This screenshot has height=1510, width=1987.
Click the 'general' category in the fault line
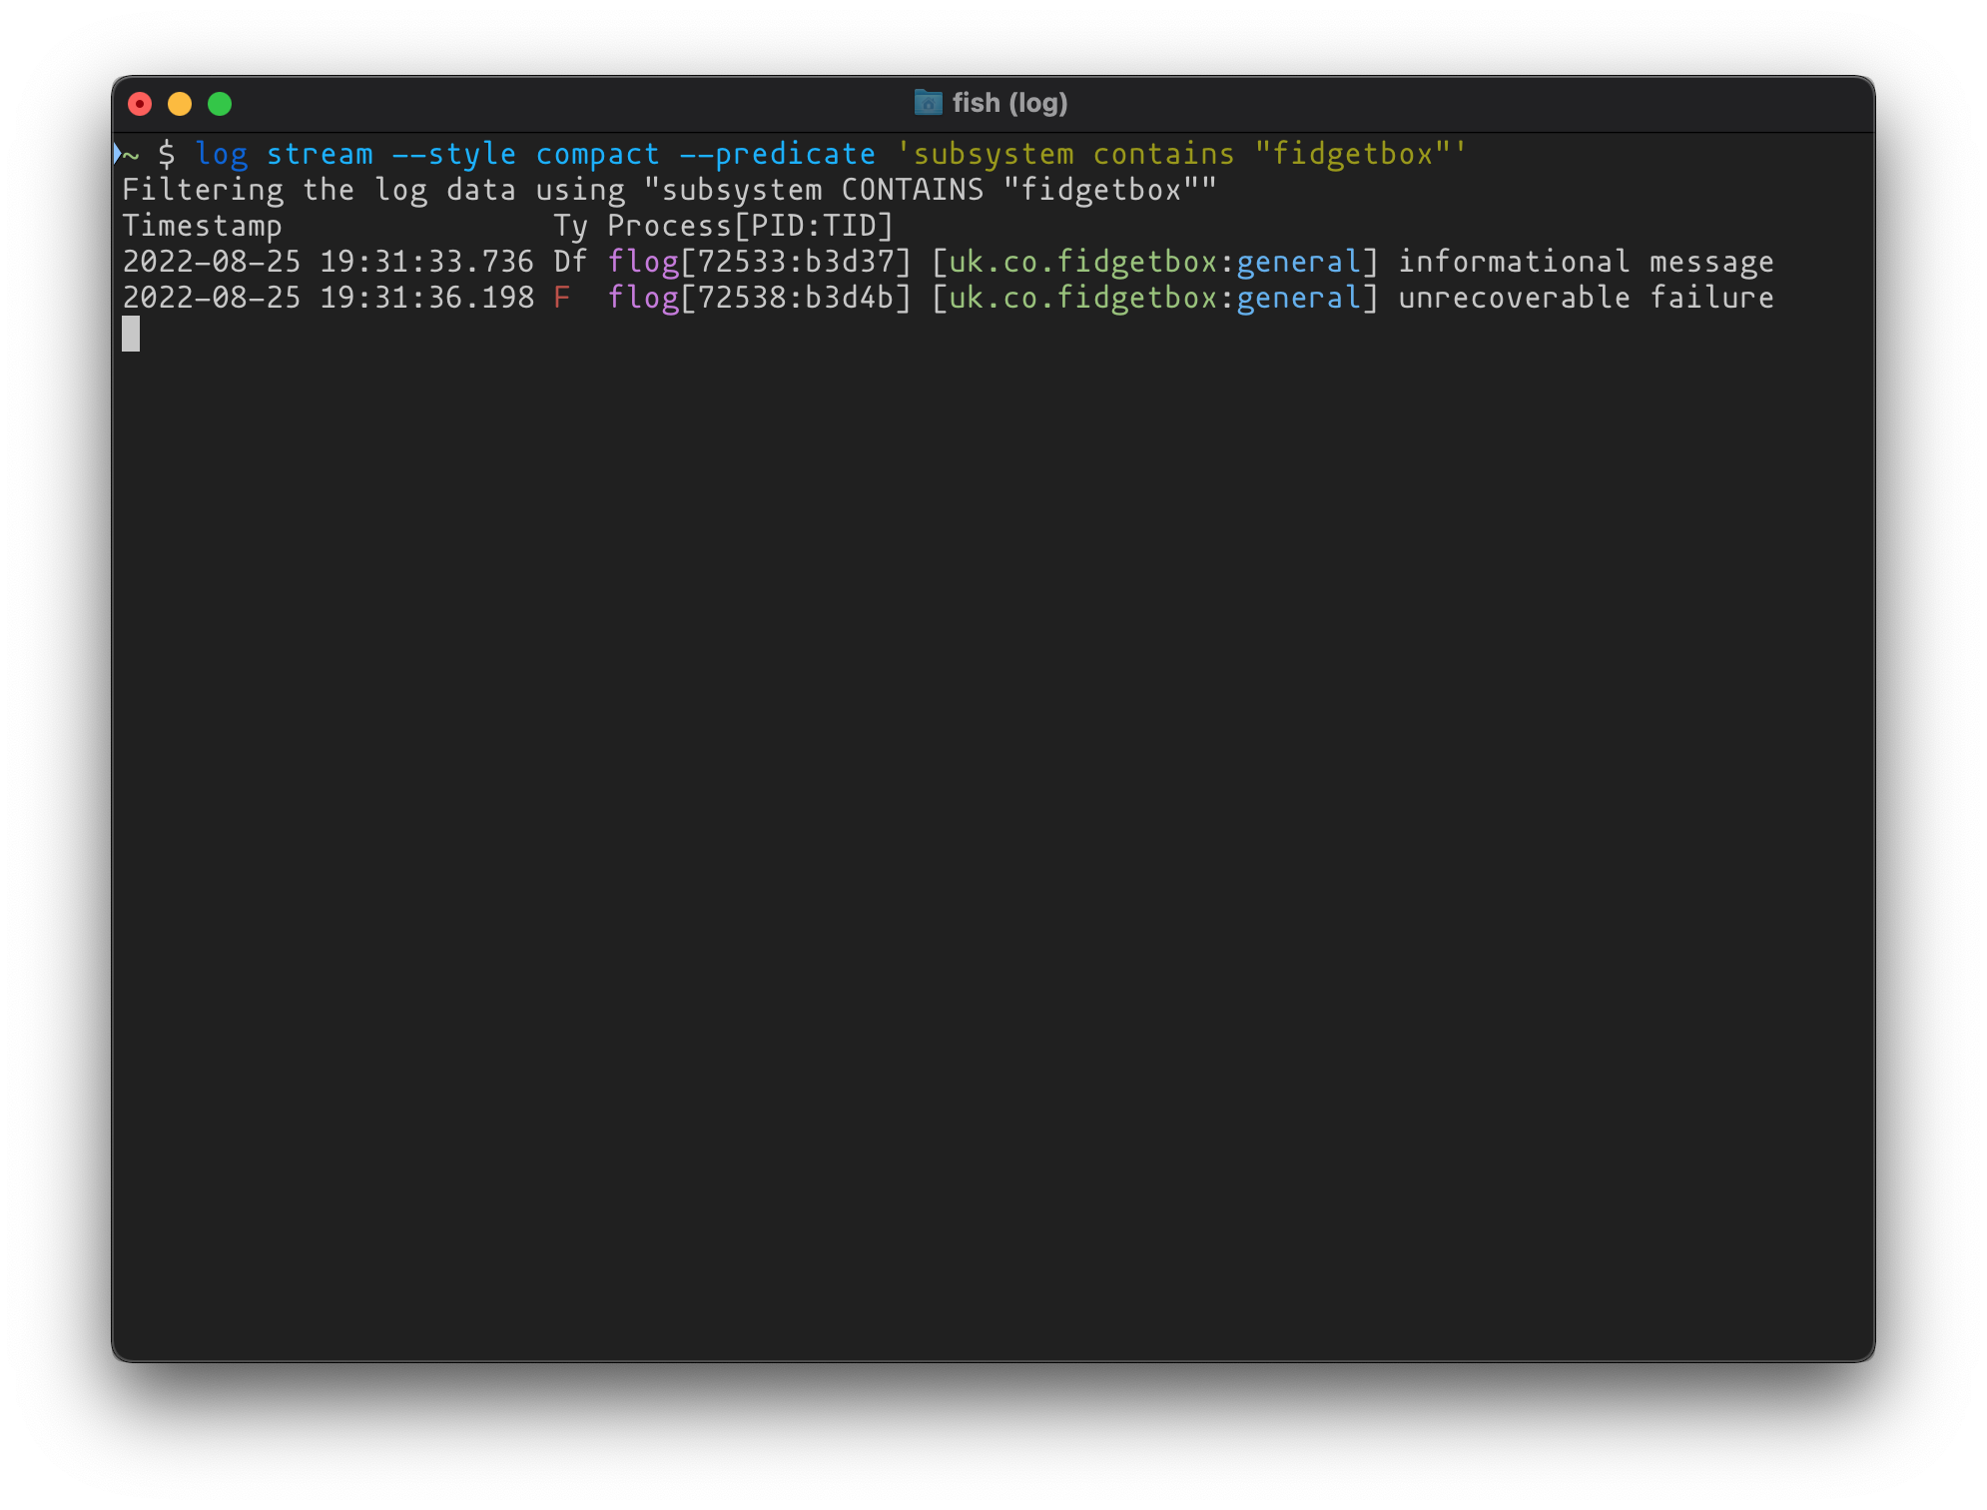coord(1298,298)
